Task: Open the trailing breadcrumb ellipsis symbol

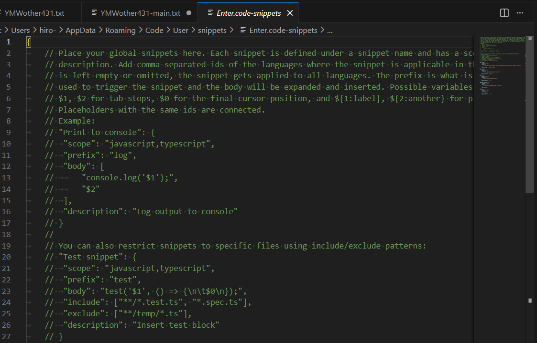Action: tap(329, 30)
